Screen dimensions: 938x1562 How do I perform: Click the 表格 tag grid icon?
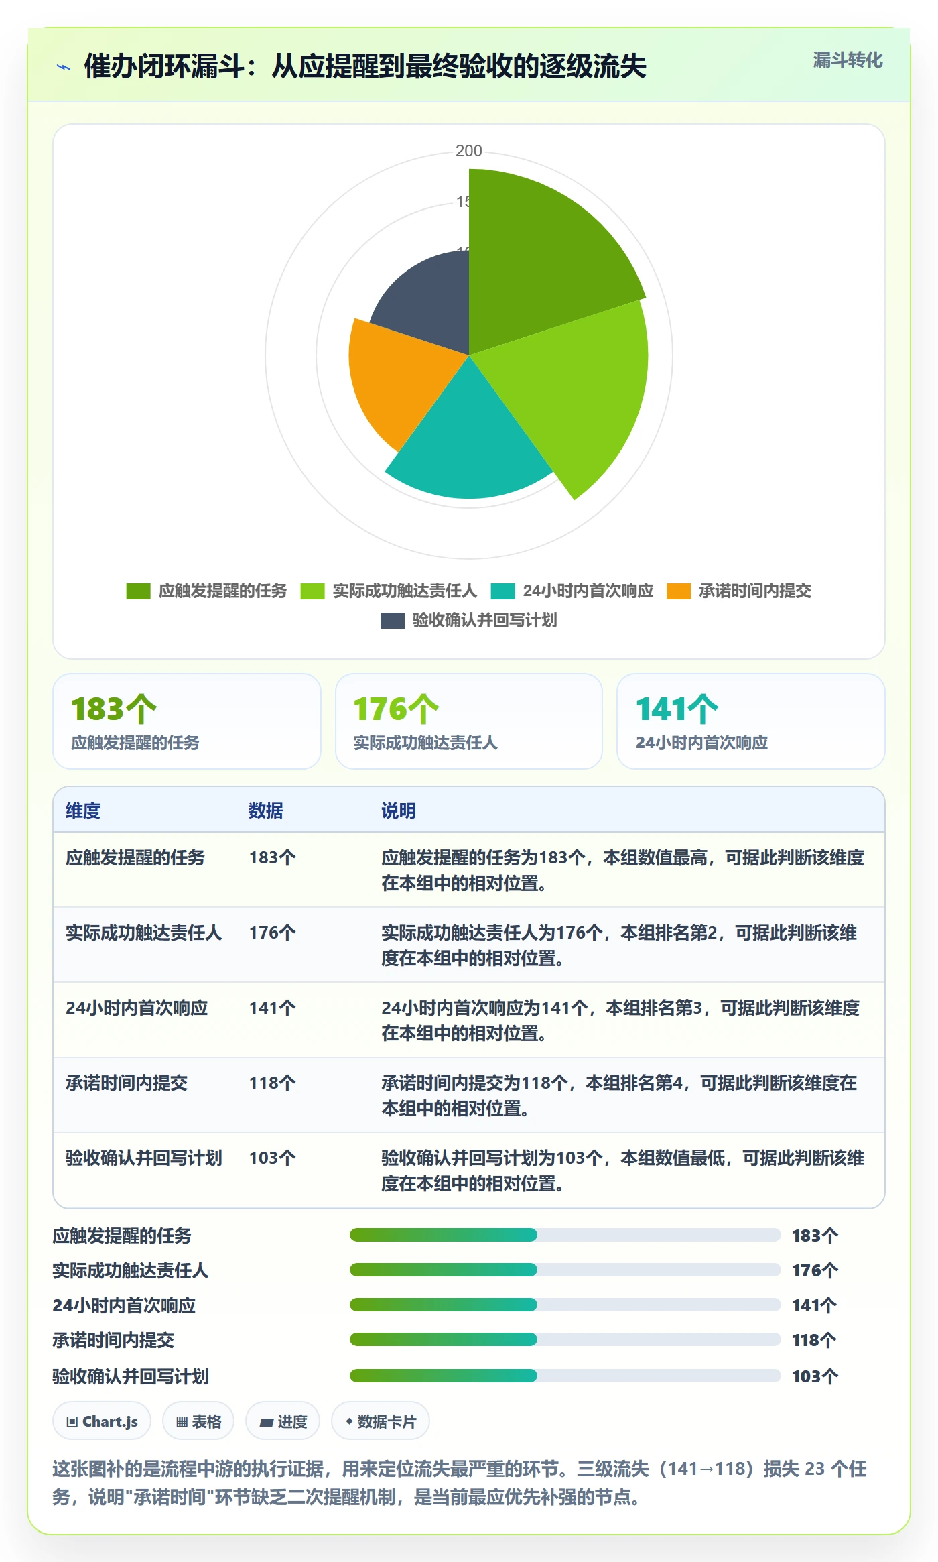click(x=182, y=1421)
